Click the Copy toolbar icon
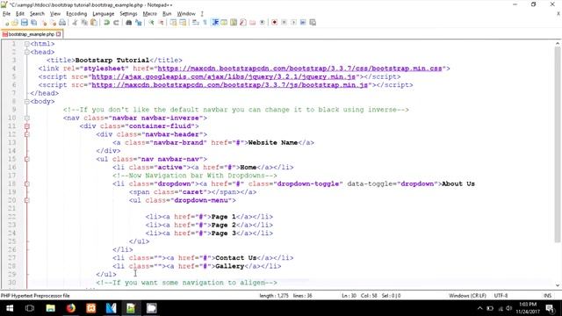Viewport: 562px width, 316px height. (x=84, y=23)
